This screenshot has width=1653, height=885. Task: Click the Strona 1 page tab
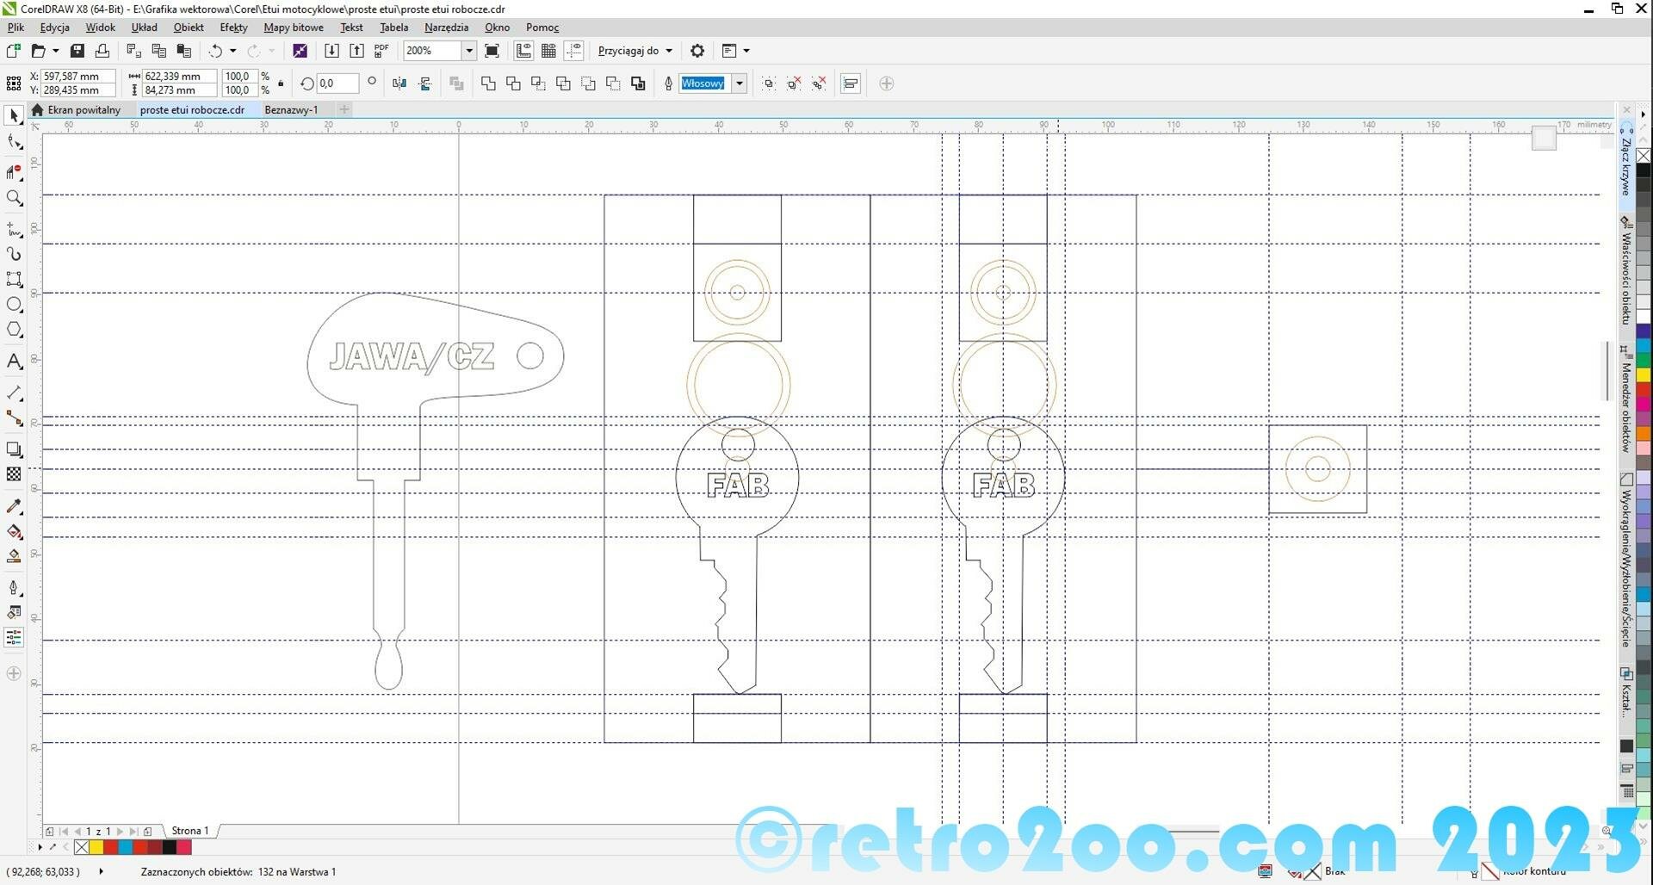coord(189,831)
